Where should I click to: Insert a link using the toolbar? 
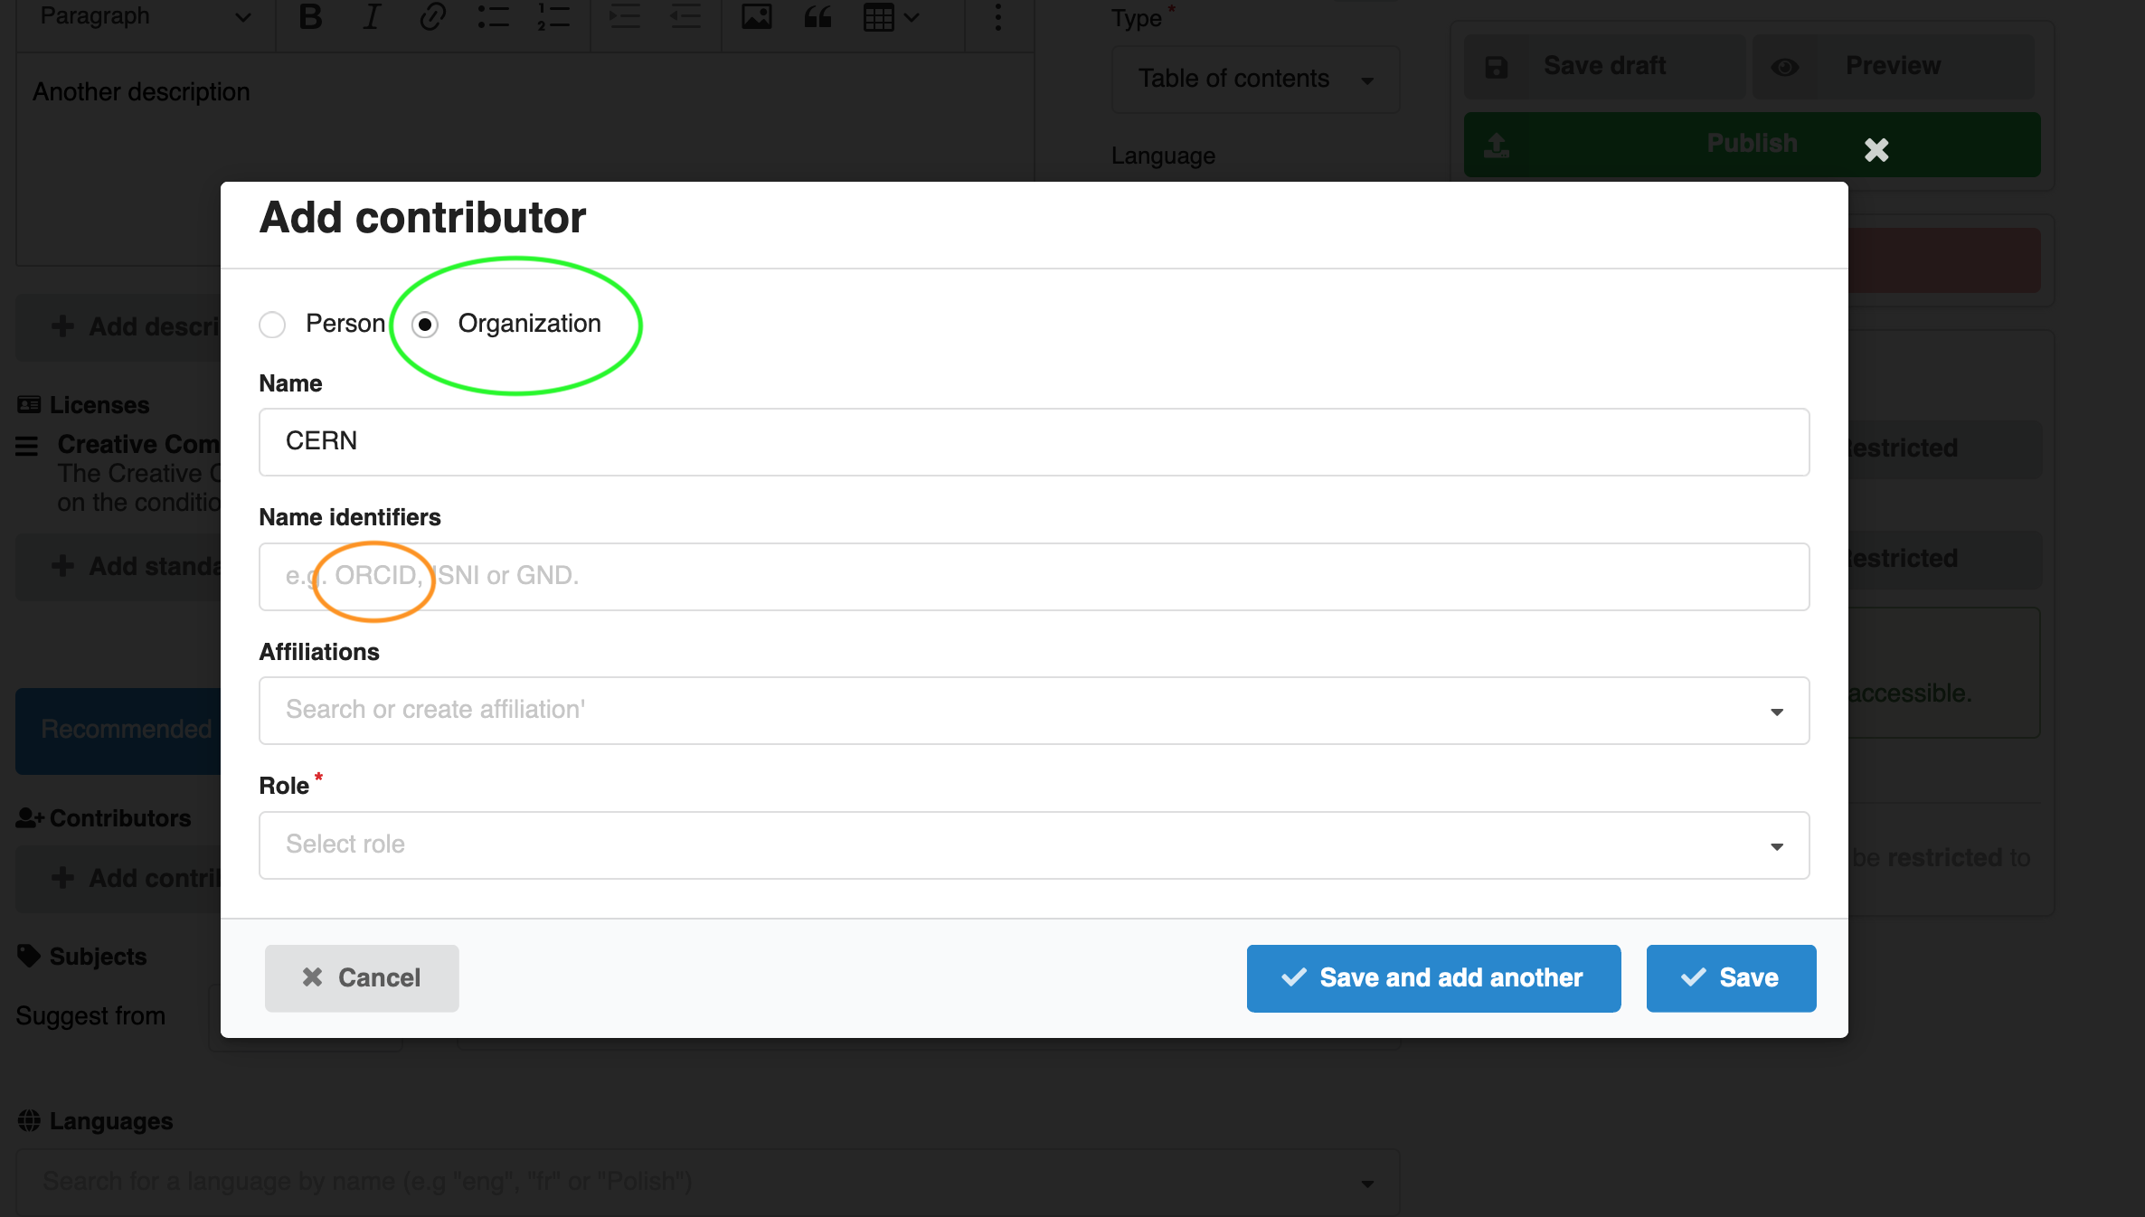(431, 17)
